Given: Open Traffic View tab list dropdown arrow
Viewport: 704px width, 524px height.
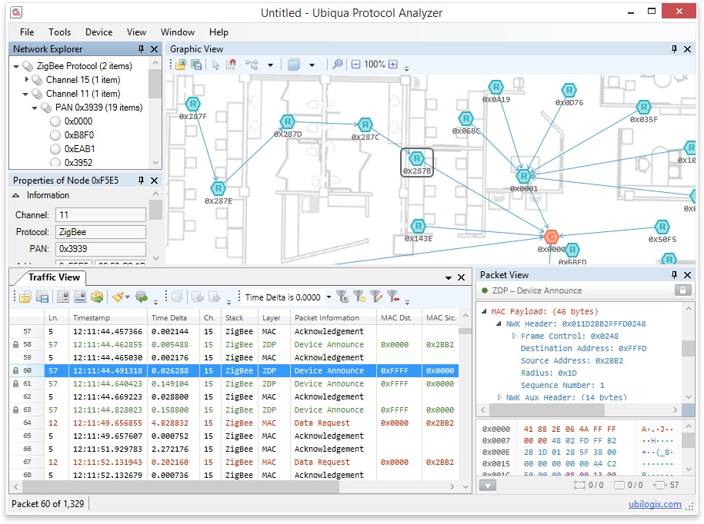Looking at the screenshot, I should (x=448, y=278).
